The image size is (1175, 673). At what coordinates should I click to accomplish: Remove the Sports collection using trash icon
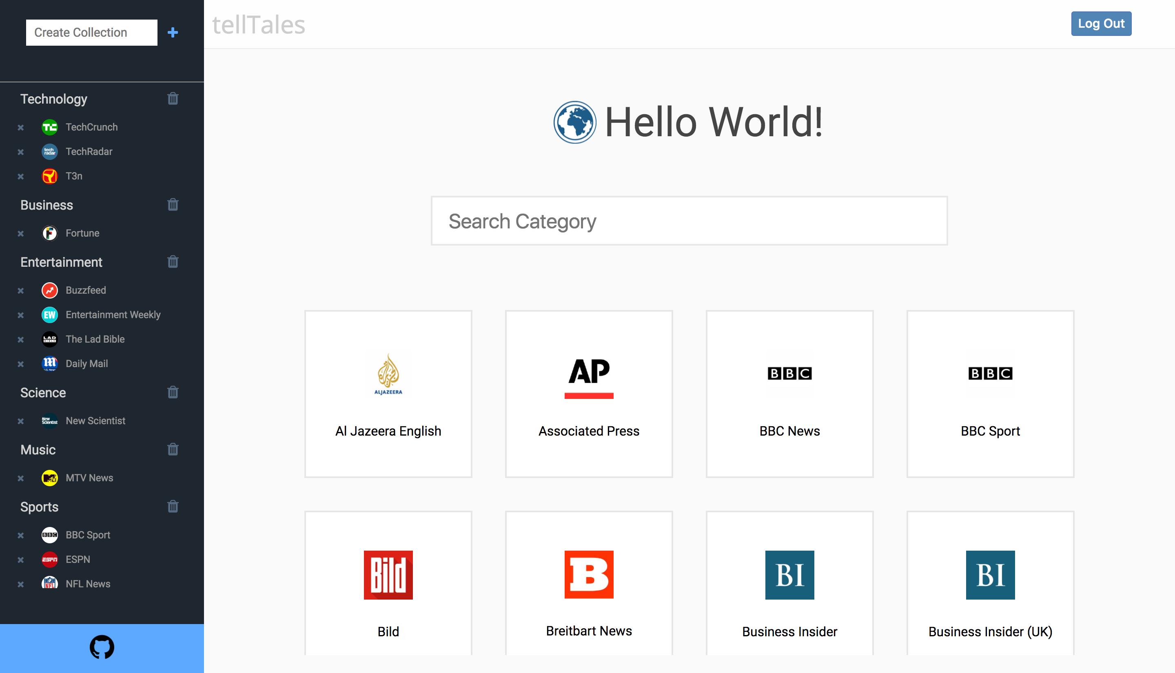pyautogui.click(x=173, y=506)
